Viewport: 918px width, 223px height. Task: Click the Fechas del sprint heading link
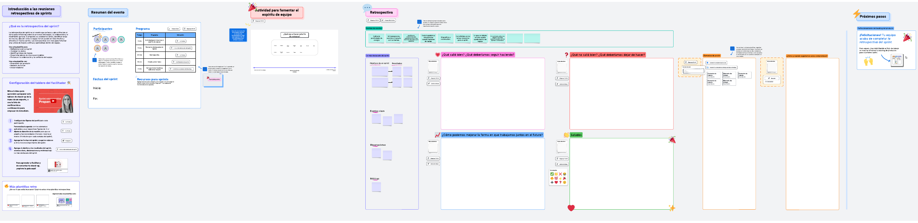click(x=105, y=79)
